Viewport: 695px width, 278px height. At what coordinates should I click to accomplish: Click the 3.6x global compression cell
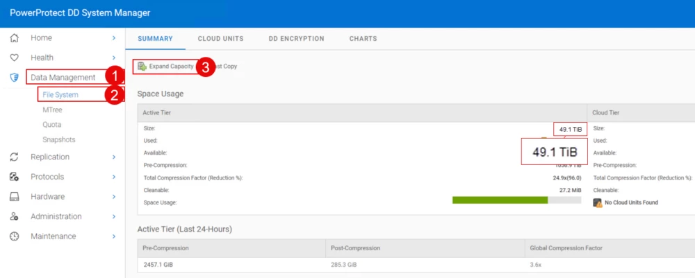point(534,266)
